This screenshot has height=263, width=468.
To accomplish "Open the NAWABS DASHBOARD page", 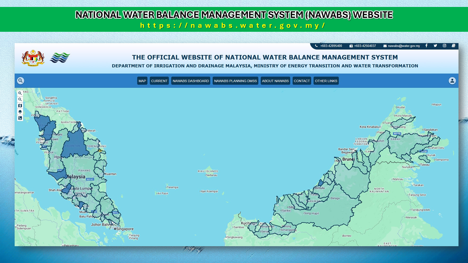I will 190,81.
